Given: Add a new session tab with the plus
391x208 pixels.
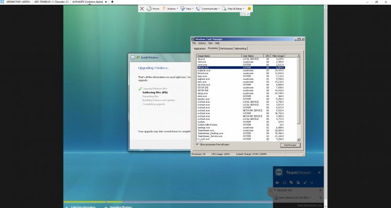Looking at the screenshot, I should click(112, 2).
